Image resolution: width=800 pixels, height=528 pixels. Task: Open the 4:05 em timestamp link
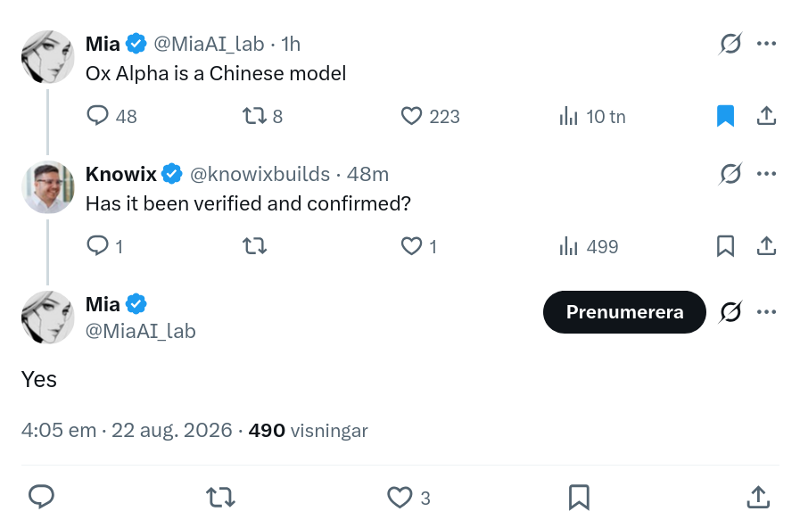coord(59,431)
